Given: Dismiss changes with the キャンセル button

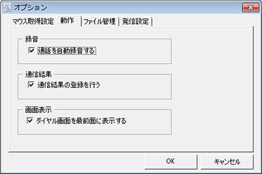Looking at the screenshot, I should (227, 162).
